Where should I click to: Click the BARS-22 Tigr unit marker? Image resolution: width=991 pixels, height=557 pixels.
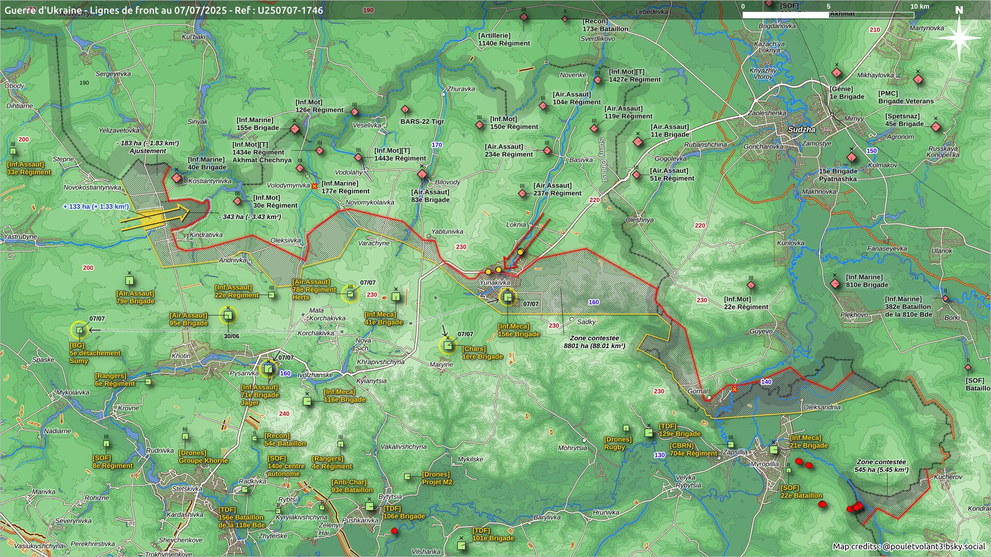tap(406, 110)
